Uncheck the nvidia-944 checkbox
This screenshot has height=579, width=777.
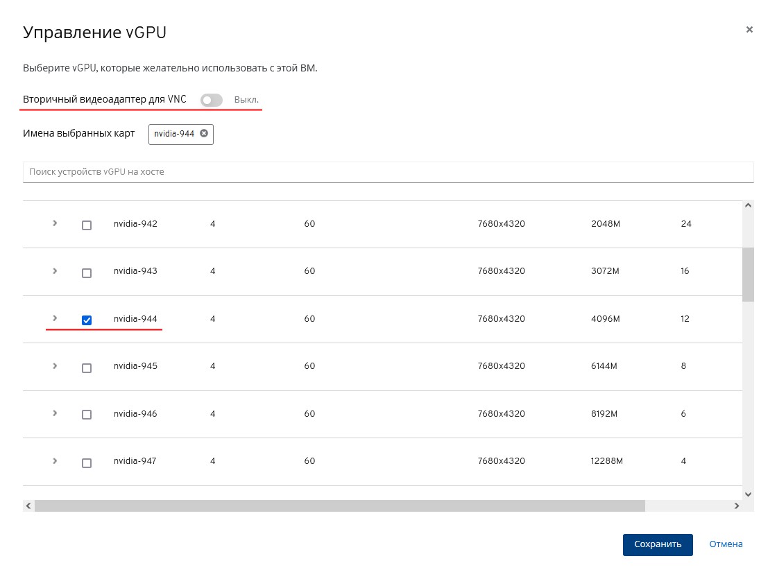[87, 320]
